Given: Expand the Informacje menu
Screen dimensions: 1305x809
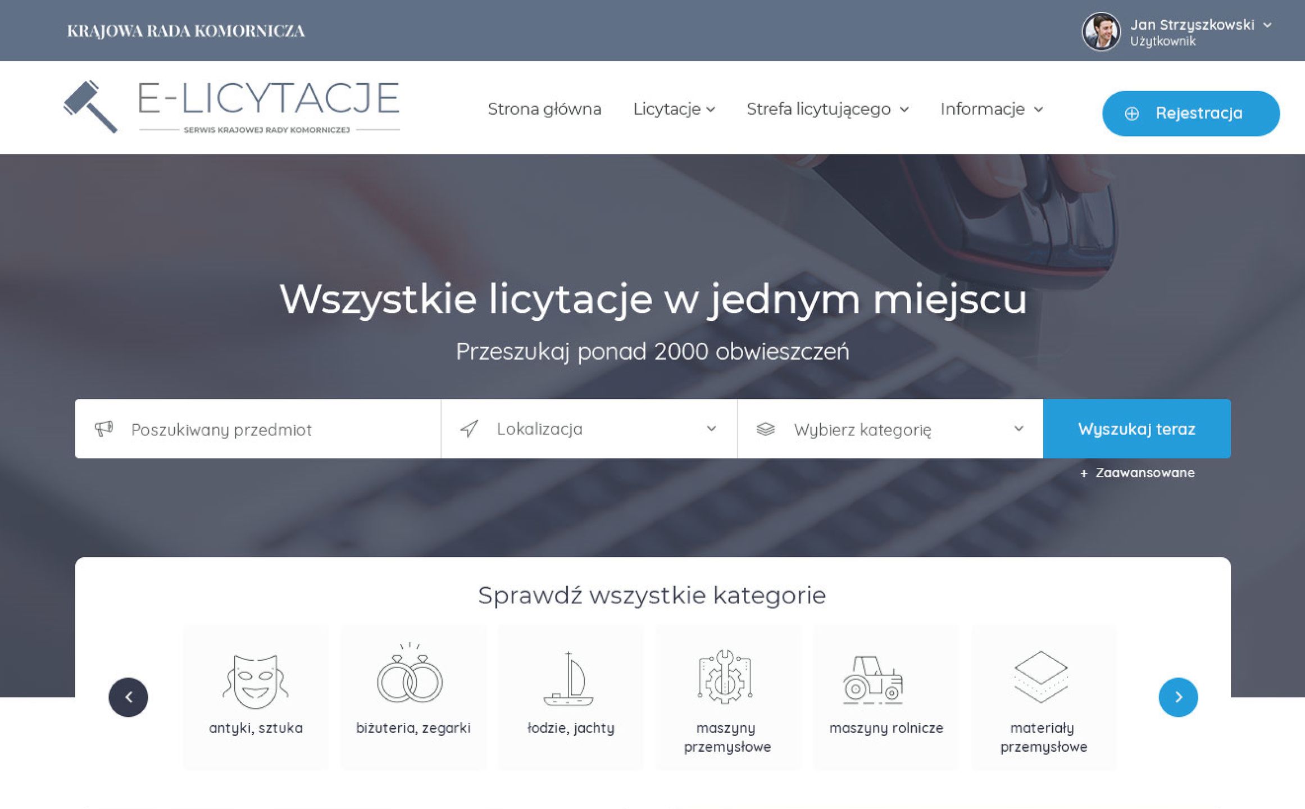Looking at the screenshot, I should [991, 109].
